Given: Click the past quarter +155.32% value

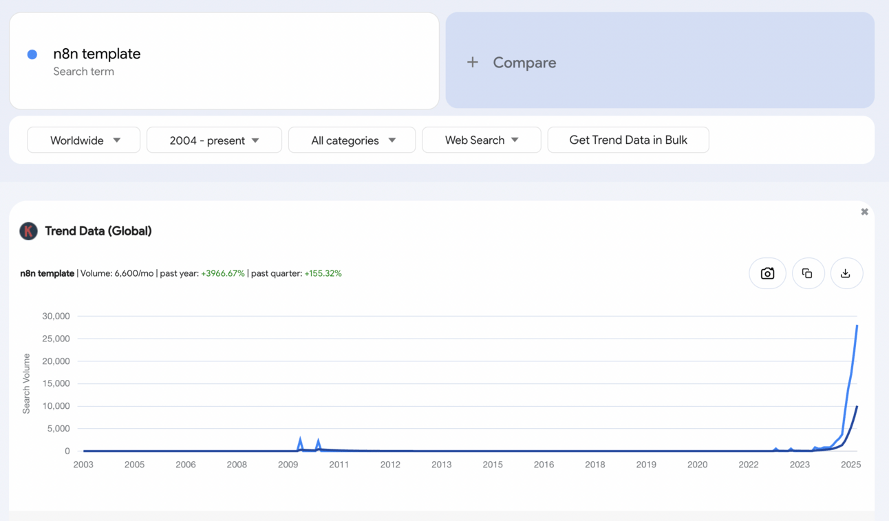Looking at the screenshot, I should pos(323,273).
